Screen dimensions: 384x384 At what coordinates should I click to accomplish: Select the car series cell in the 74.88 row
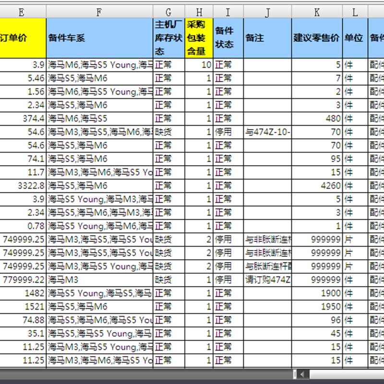[99, 320]
